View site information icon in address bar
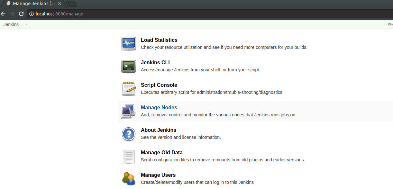Screen dimensions: 393x189 tap(32, 14)
